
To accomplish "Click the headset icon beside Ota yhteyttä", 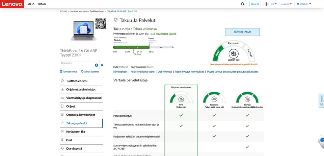I will [x=62, y=148].
